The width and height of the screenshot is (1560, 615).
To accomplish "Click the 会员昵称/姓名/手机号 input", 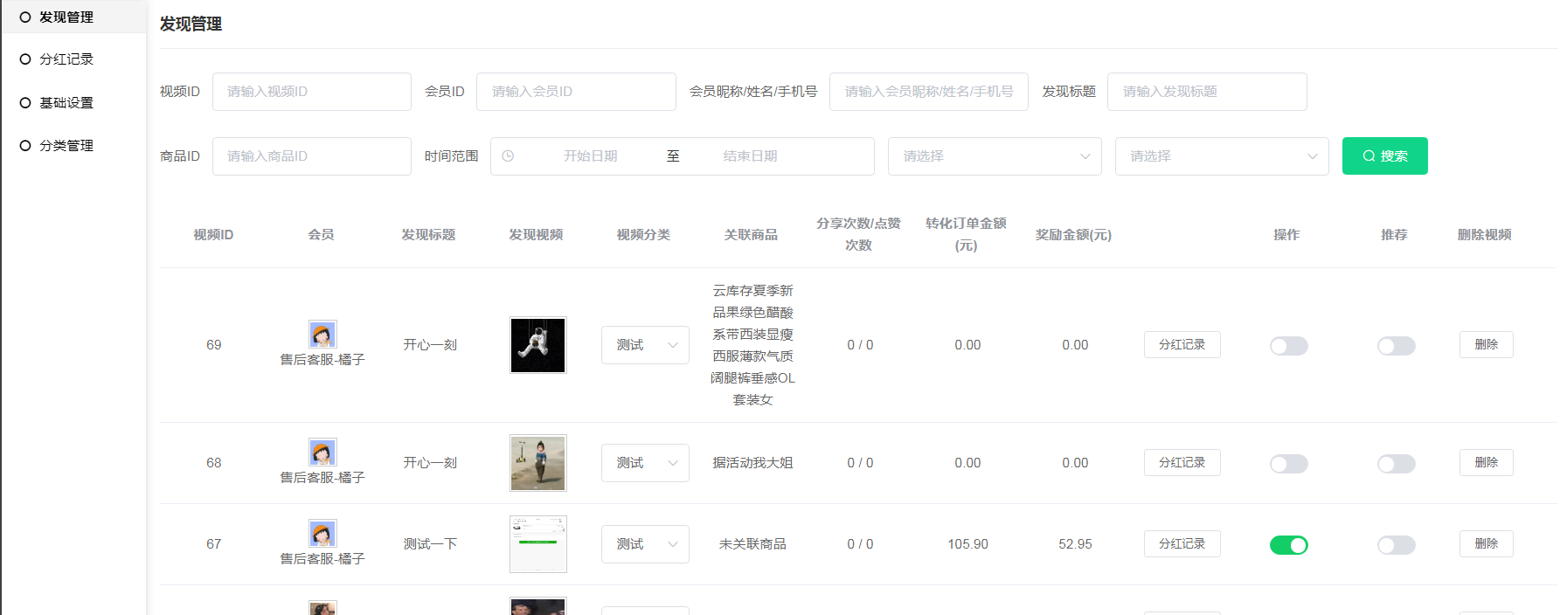I will pos(929,92).
